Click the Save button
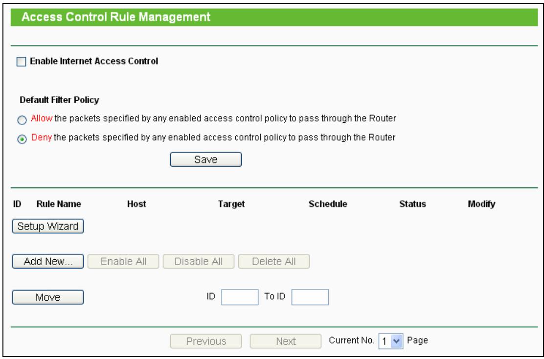The image size is (544, 359). tap(206, 159)
